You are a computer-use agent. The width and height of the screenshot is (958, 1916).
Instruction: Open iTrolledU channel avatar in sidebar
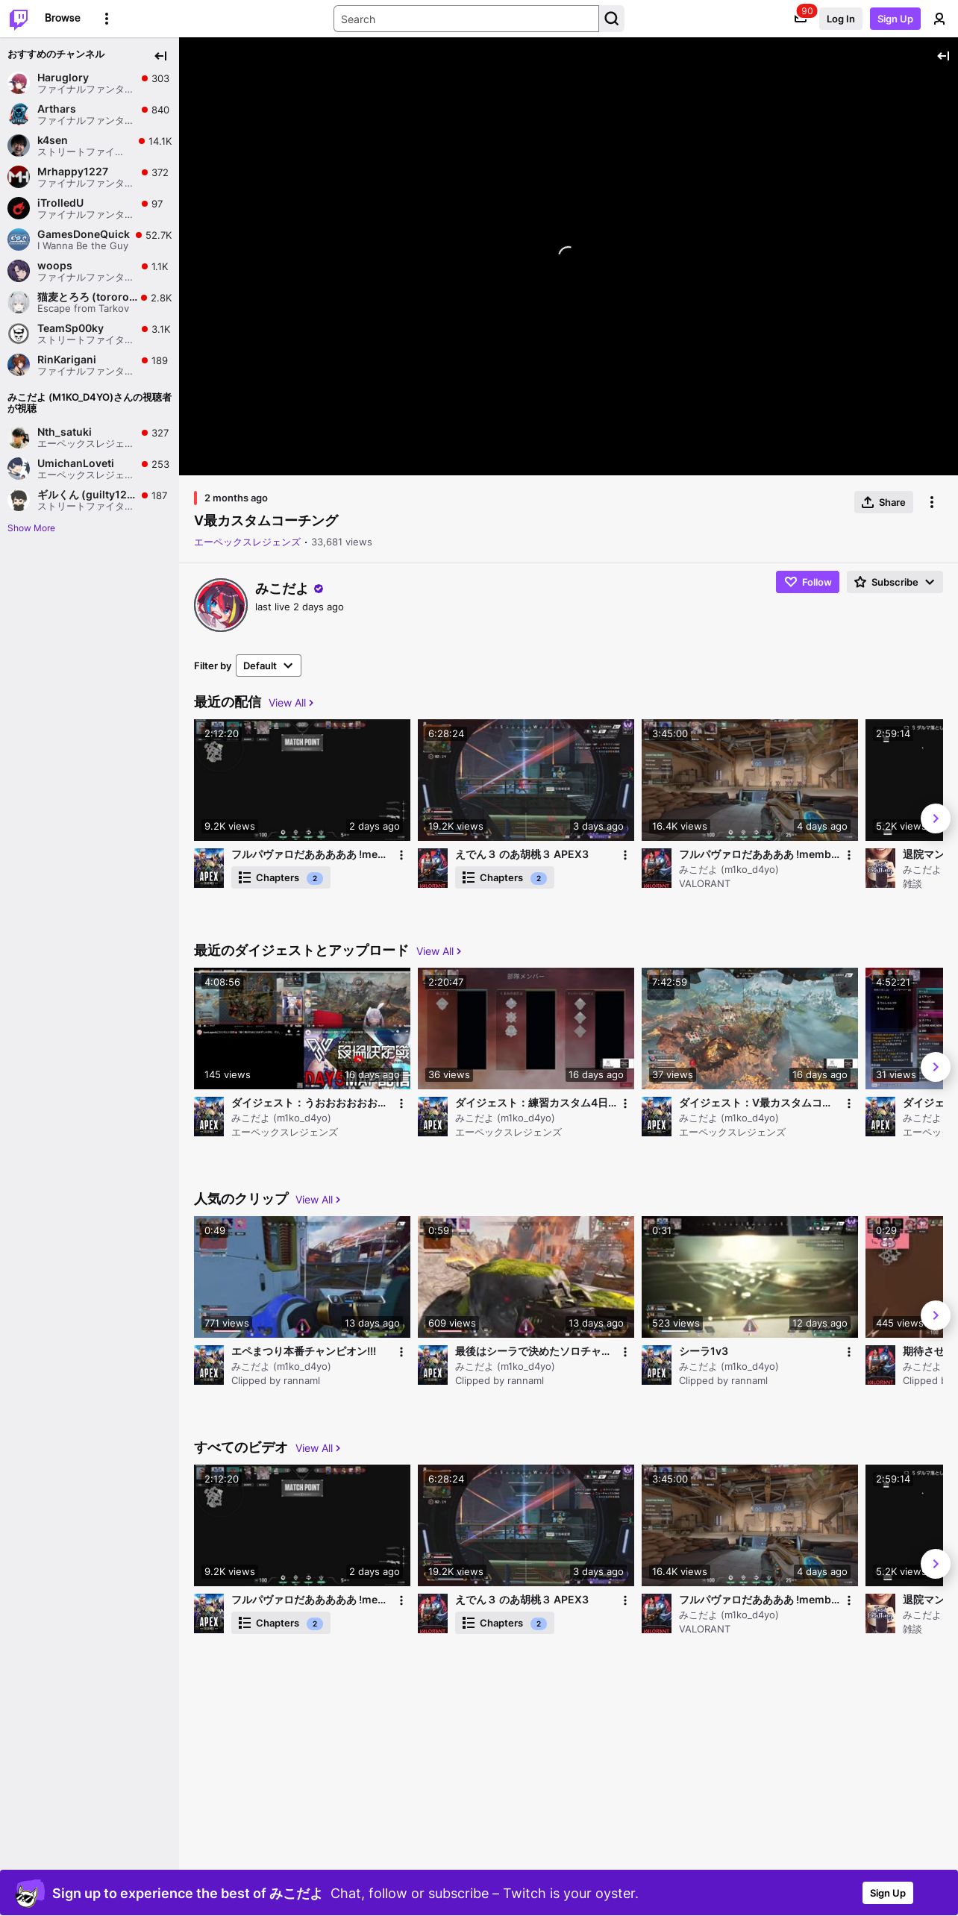coord(19,208)
